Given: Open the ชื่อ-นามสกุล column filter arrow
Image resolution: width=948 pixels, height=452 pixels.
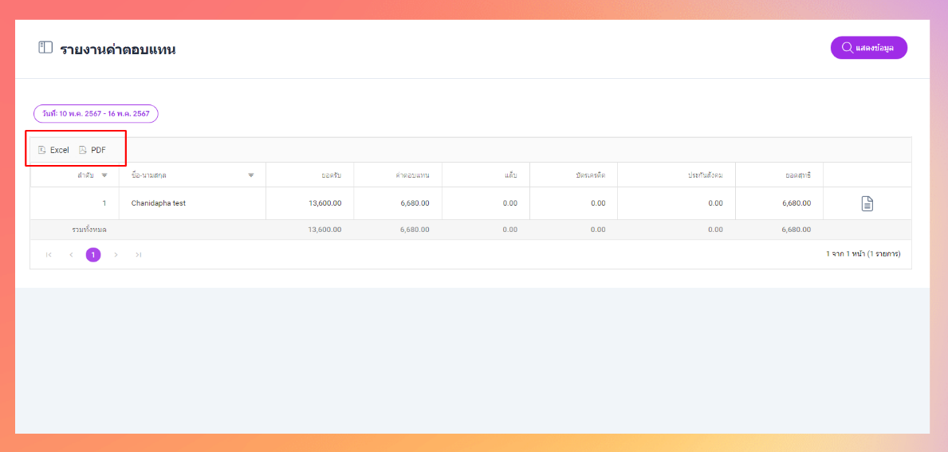Looking at the screenshot, I should point(251,175).
